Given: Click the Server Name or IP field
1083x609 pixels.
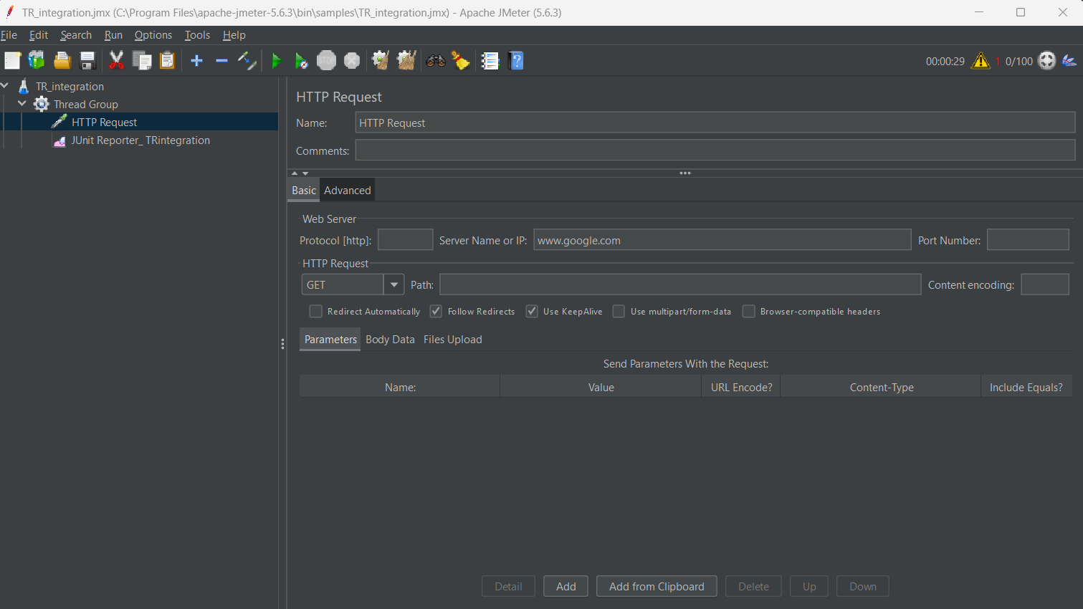Looking at the screenshot, I should coord(722,240).
